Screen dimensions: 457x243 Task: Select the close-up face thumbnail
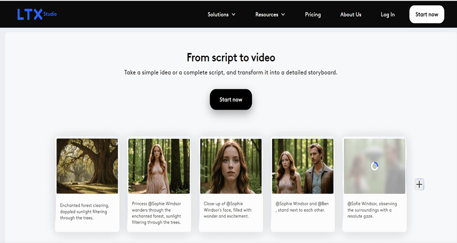(x=231, y=166)
